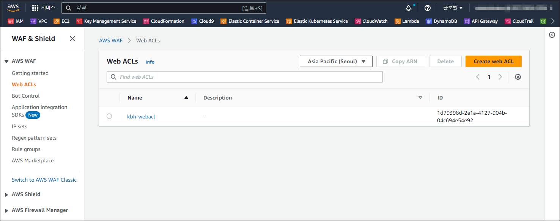Select the kbh-webacl radio button
This screenshot has height=221, width=560.
tap(109, 116)
